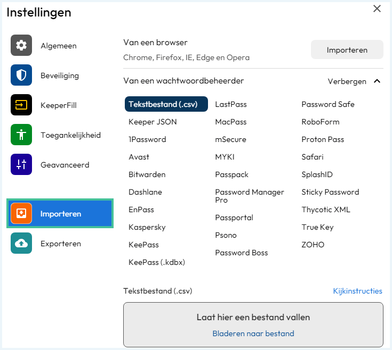Select the highlighted Importeren sidebar item
Screen dimensions: 392x350
point(60,213)
